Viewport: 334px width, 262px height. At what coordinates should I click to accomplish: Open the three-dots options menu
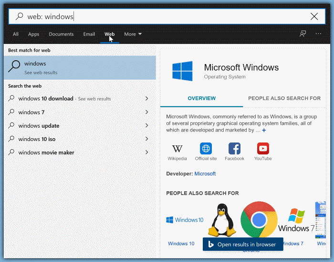(x=318, y=34)
